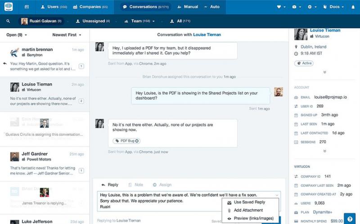Click the Intercom logo icon

pyautogui.click(x=9, y=7)
